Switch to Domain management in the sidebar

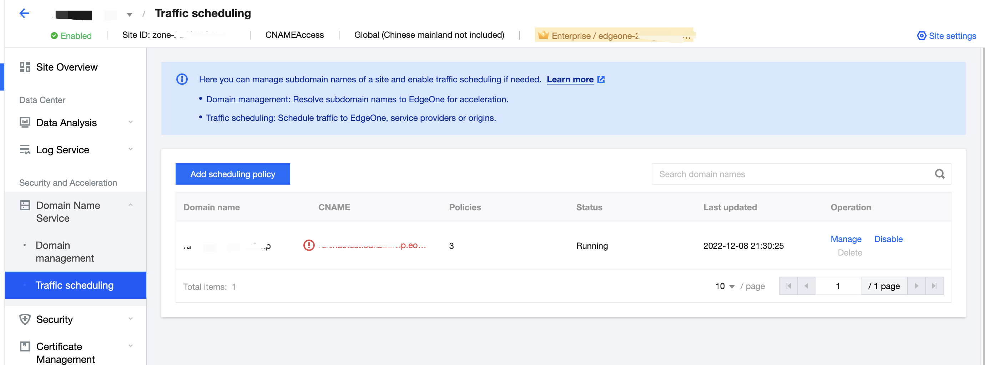coord(65,251)
